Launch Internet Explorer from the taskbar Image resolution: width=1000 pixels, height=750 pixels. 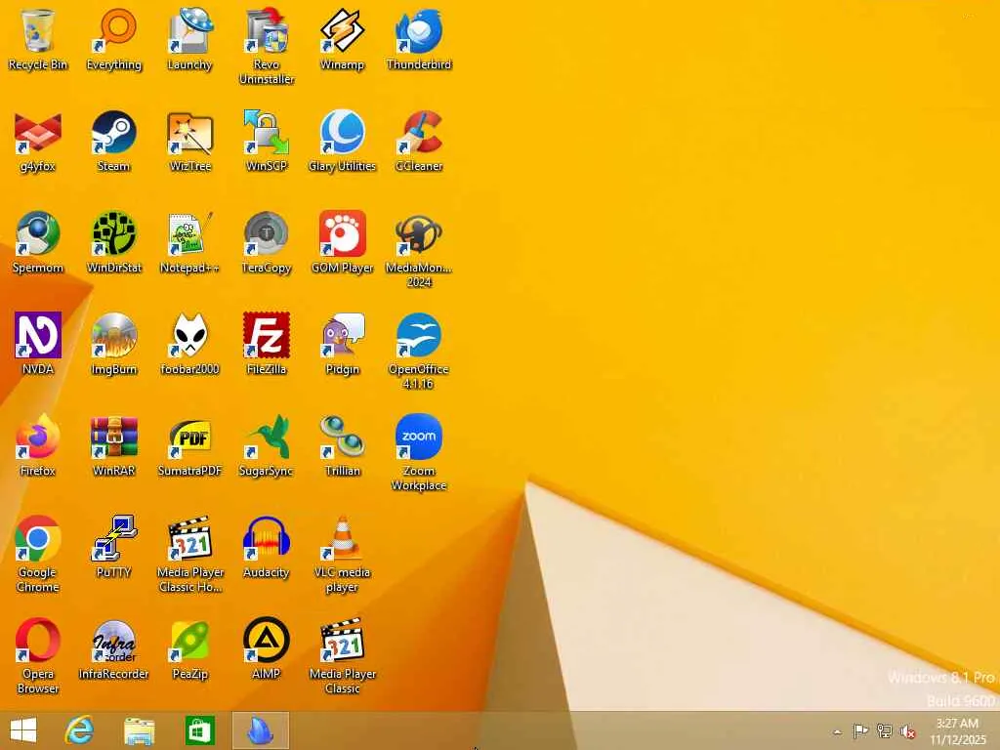[80, 730]
